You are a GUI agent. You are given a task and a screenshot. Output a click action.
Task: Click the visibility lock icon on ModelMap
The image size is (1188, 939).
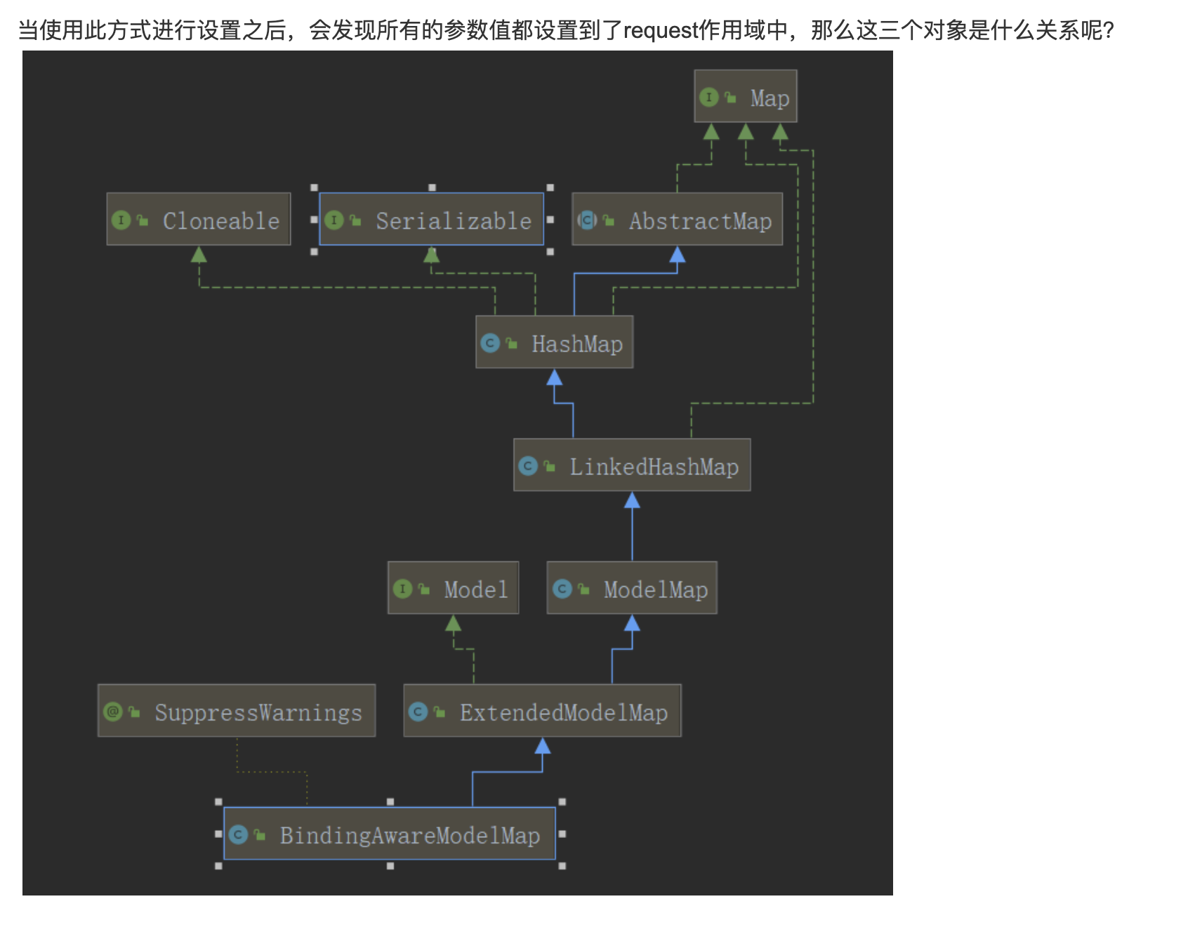click(583, 589)
